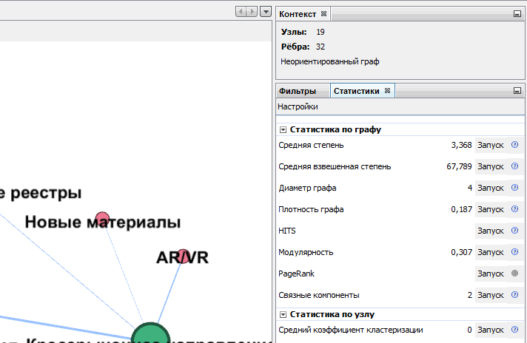This screenshot has width=527, height=343.
Task: Open the document list dropdown arrow
Action: pyautogui.click(x=266, y=11)
